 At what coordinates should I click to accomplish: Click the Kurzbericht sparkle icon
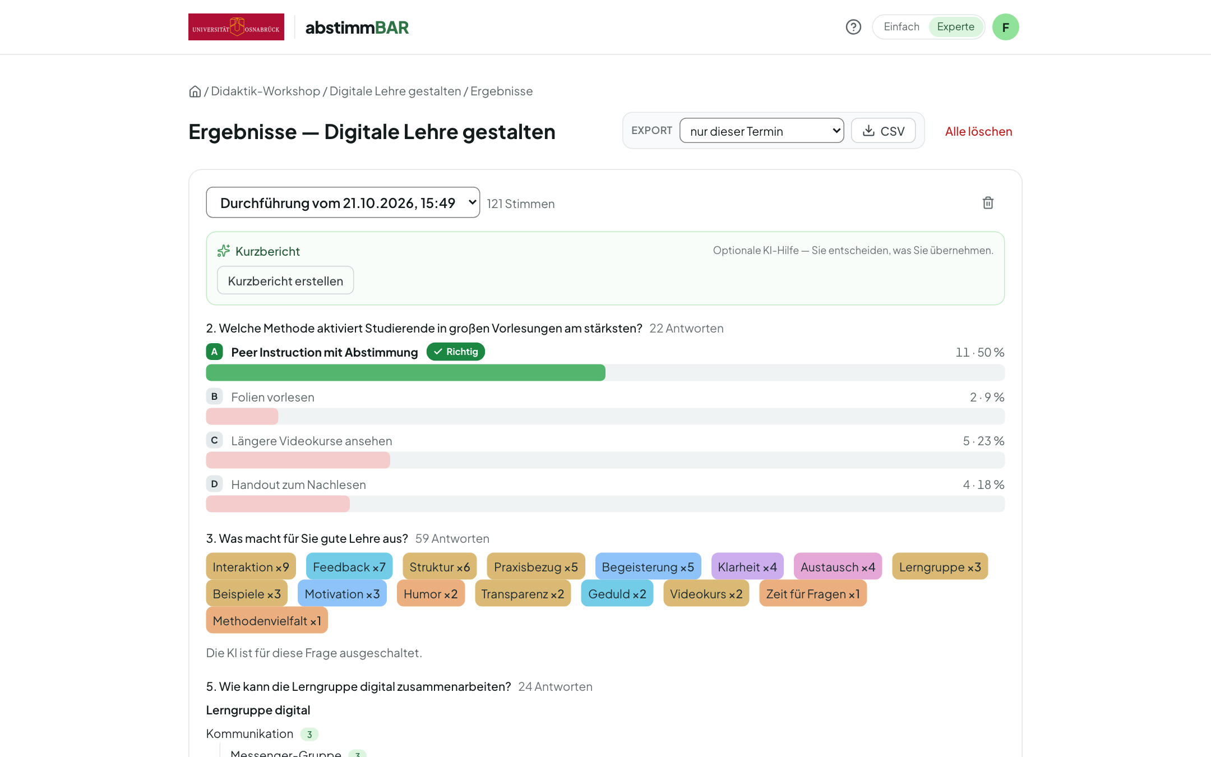[224, 251]
